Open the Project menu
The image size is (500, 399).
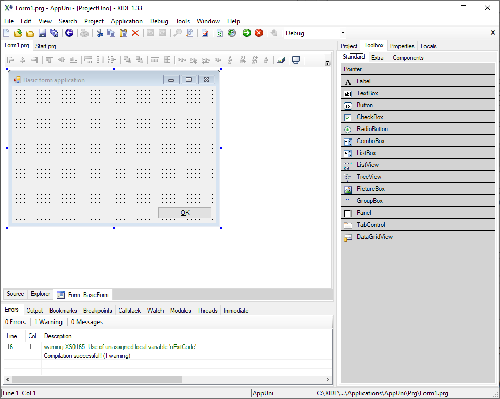[94, 21]
